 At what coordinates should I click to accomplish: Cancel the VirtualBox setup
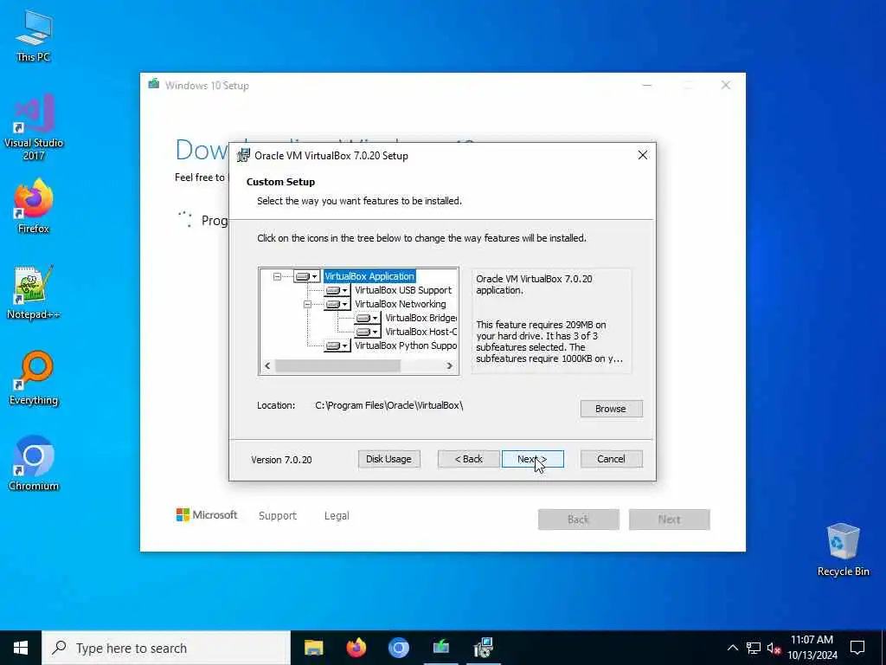pos(611,459)
